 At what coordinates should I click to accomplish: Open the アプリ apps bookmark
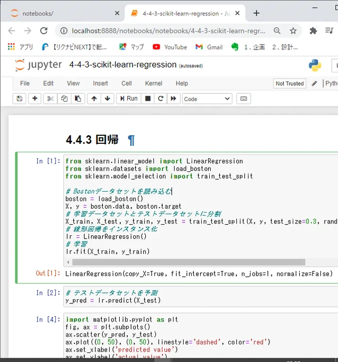[x=20, y=47]
